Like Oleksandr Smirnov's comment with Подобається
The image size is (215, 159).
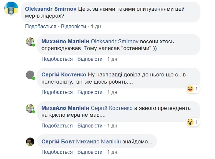(41, 26)
